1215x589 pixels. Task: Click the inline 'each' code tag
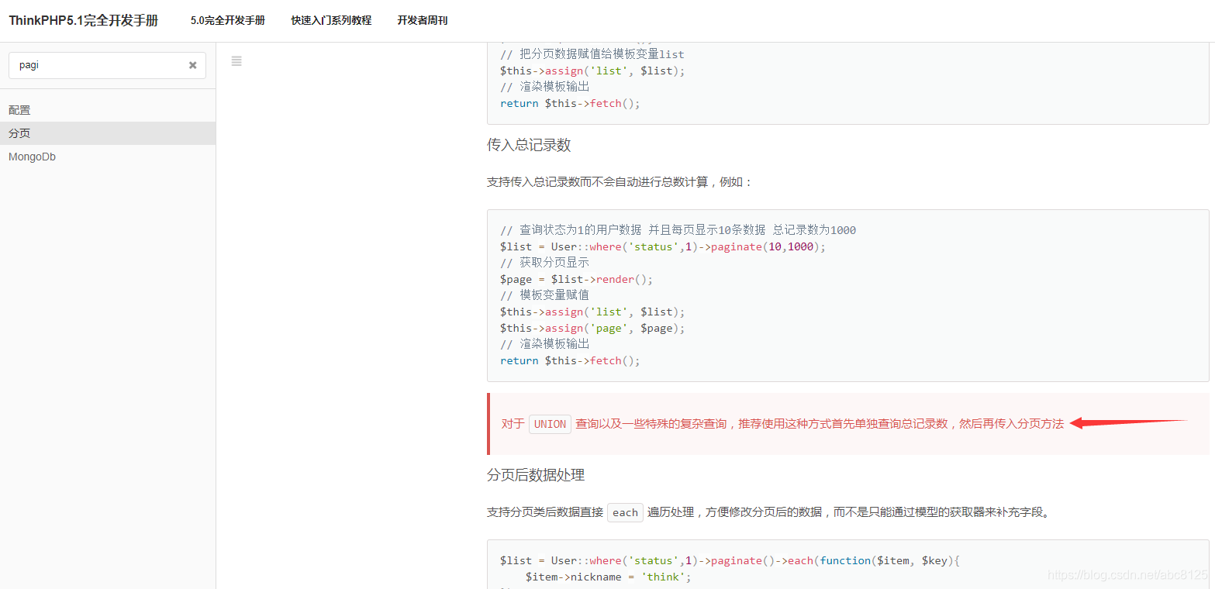pyautogui.click(x=625, y=512)
